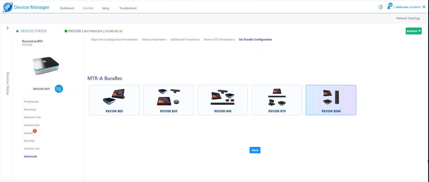Click the MTR-A Bundles heading

point(105,78)
